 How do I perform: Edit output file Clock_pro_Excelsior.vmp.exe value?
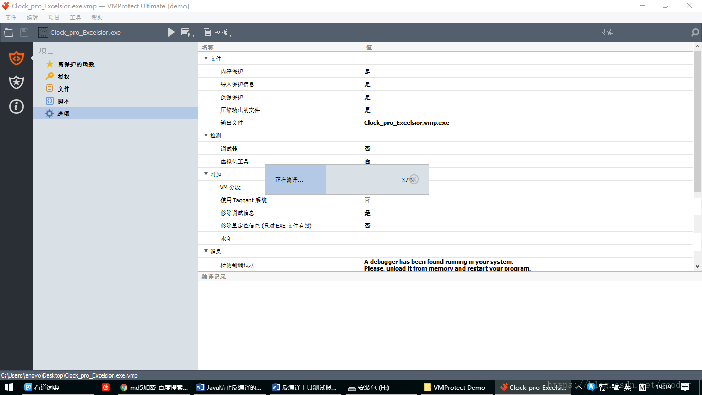(407, 123)
